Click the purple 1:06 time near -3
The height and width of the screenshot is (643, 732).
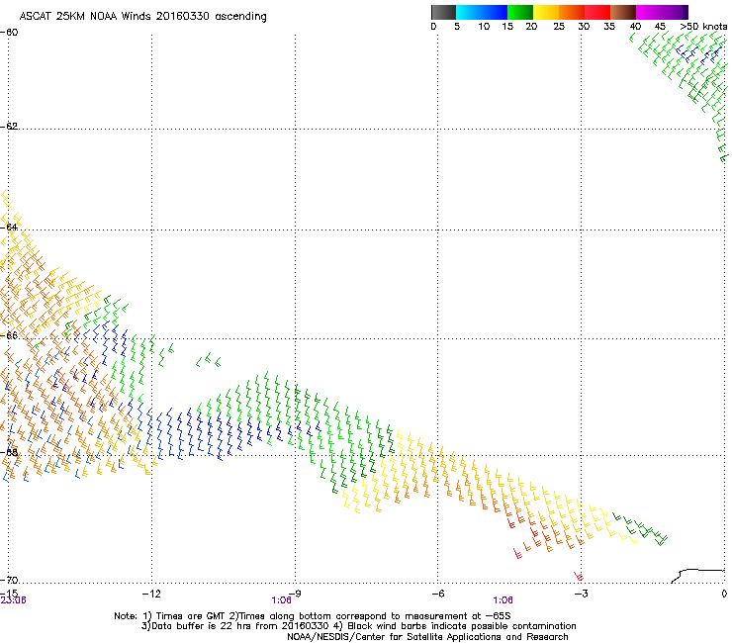[x=503, y=600]
